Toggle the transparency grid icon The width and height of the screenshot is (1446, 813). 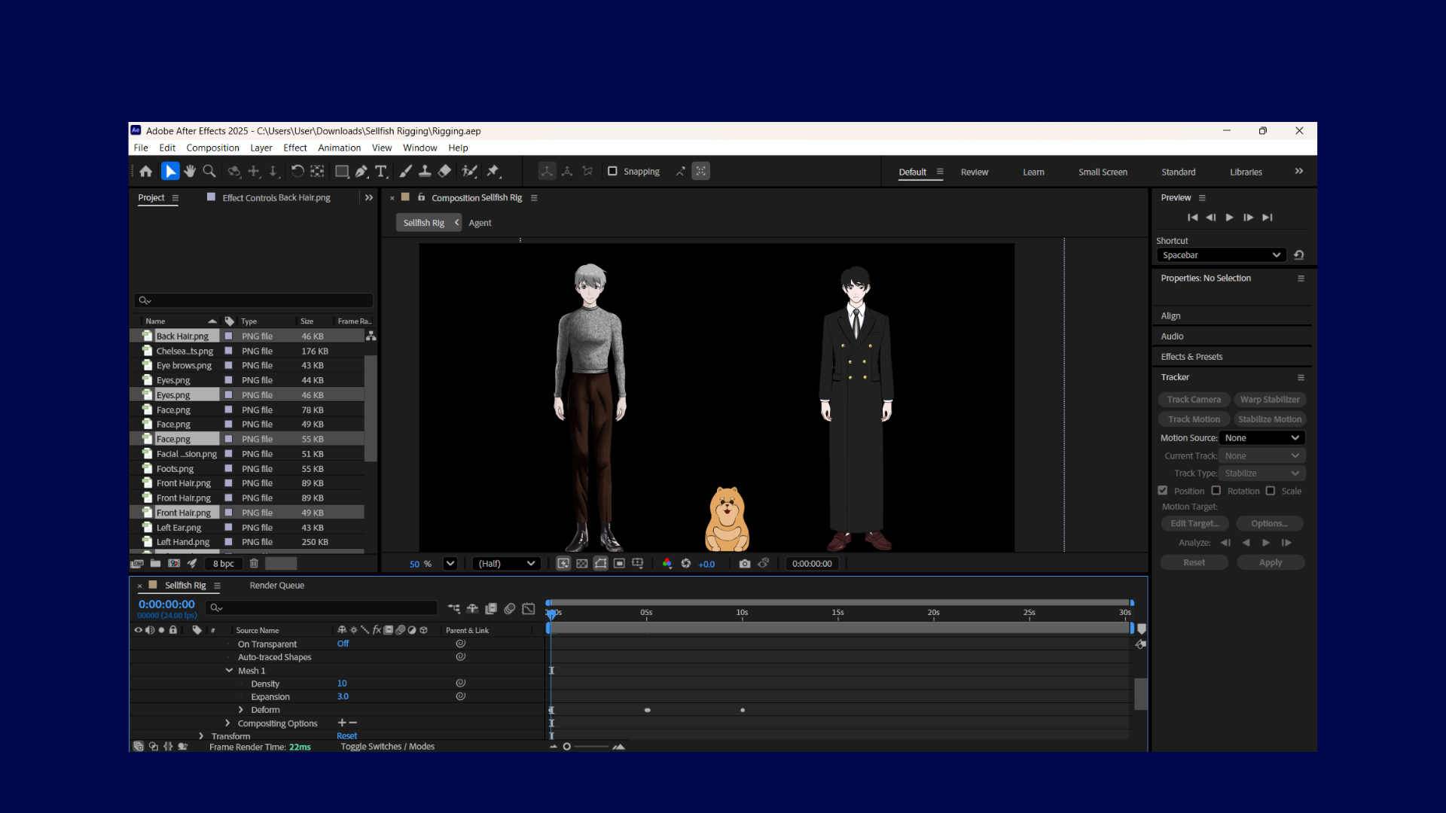tap(582, 563)
